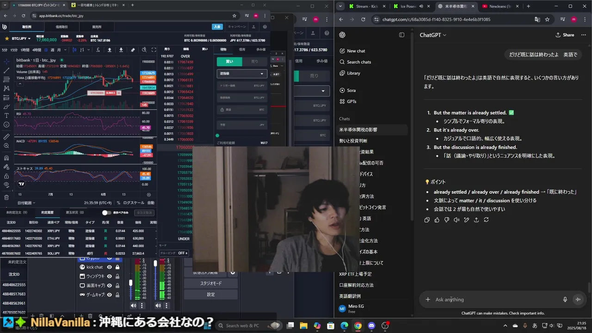The height and width of the screenshot is (333, 592).
Task: Add attachment with plus icon in ChatGPT
Action: click(428, 299)
